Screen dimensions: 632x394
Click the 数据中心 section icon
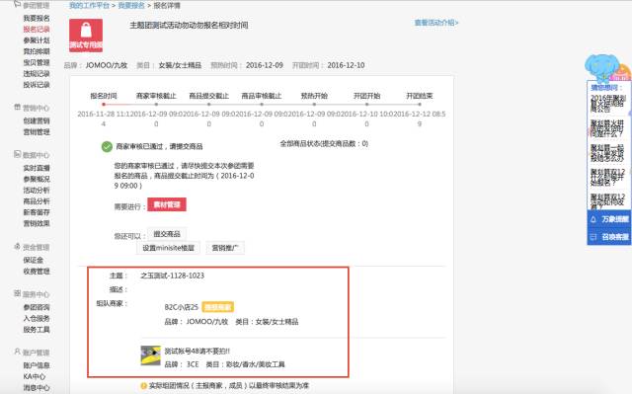(18, 154)
